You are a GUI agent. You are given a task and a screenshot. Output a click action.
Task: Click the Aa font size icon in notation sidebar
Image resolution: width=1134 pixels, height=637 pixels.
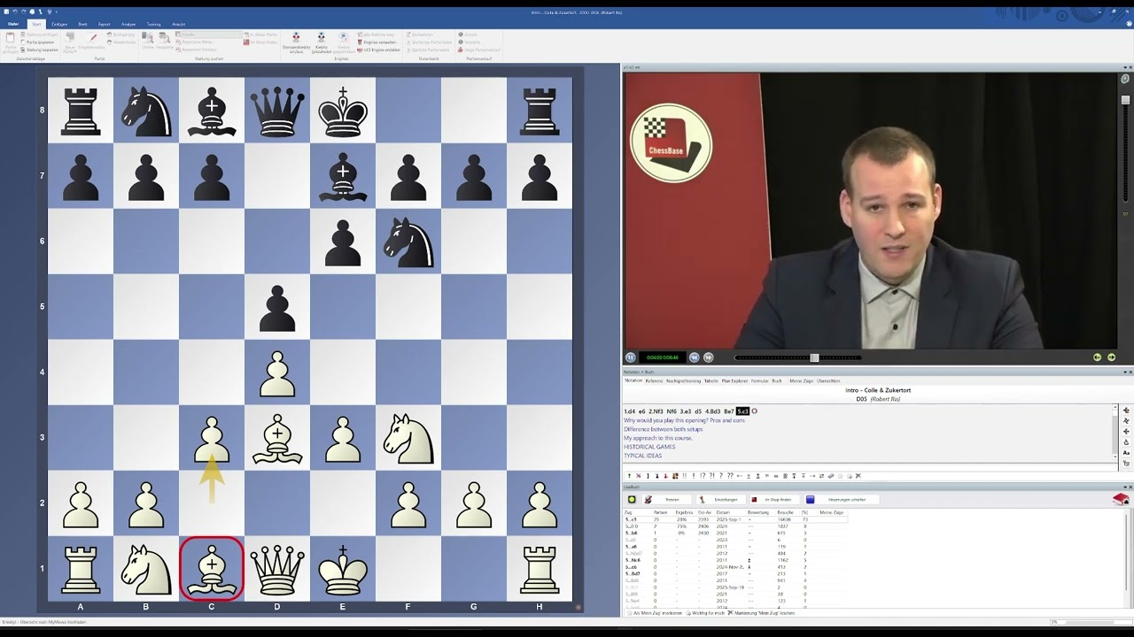click(x=1127, y=452)
